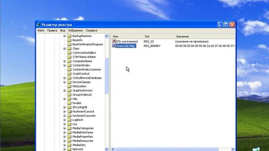
Task: Click the hivelist folder icon
Action: pyautogui.click(x=69, y=103)
